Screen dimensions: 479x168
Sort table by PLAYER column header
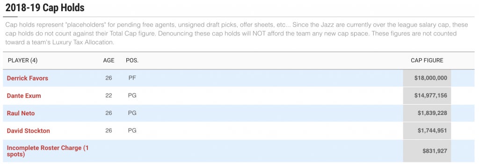(x=22, y=60)
